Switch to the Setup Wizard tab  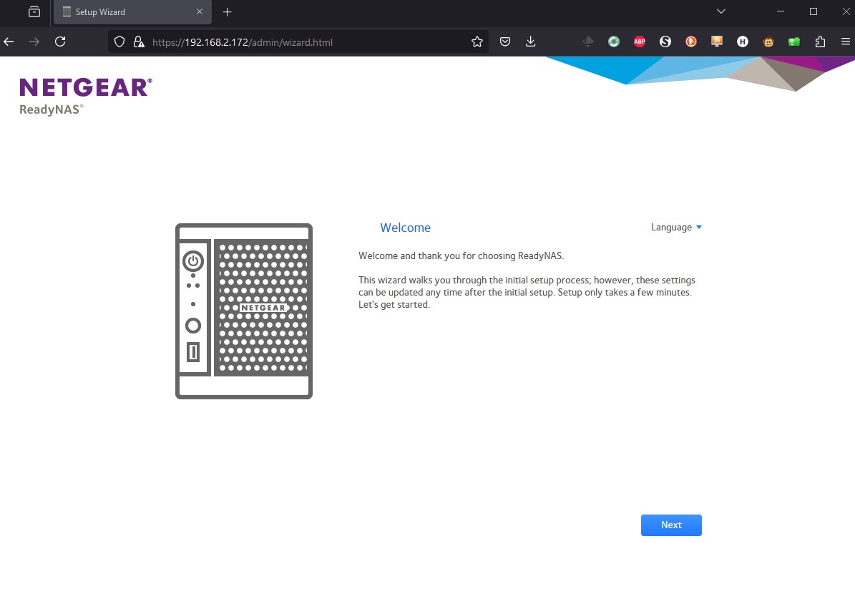[x=129, y=11]
